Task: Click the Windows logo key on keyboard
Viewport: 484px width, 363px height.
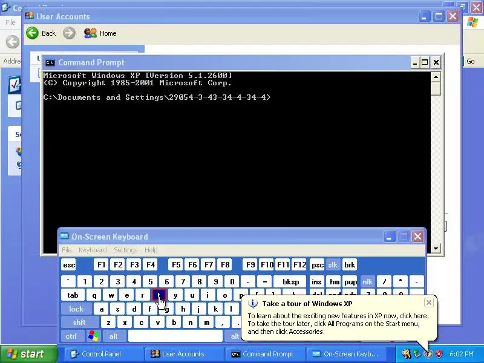Action: [94, 336]
